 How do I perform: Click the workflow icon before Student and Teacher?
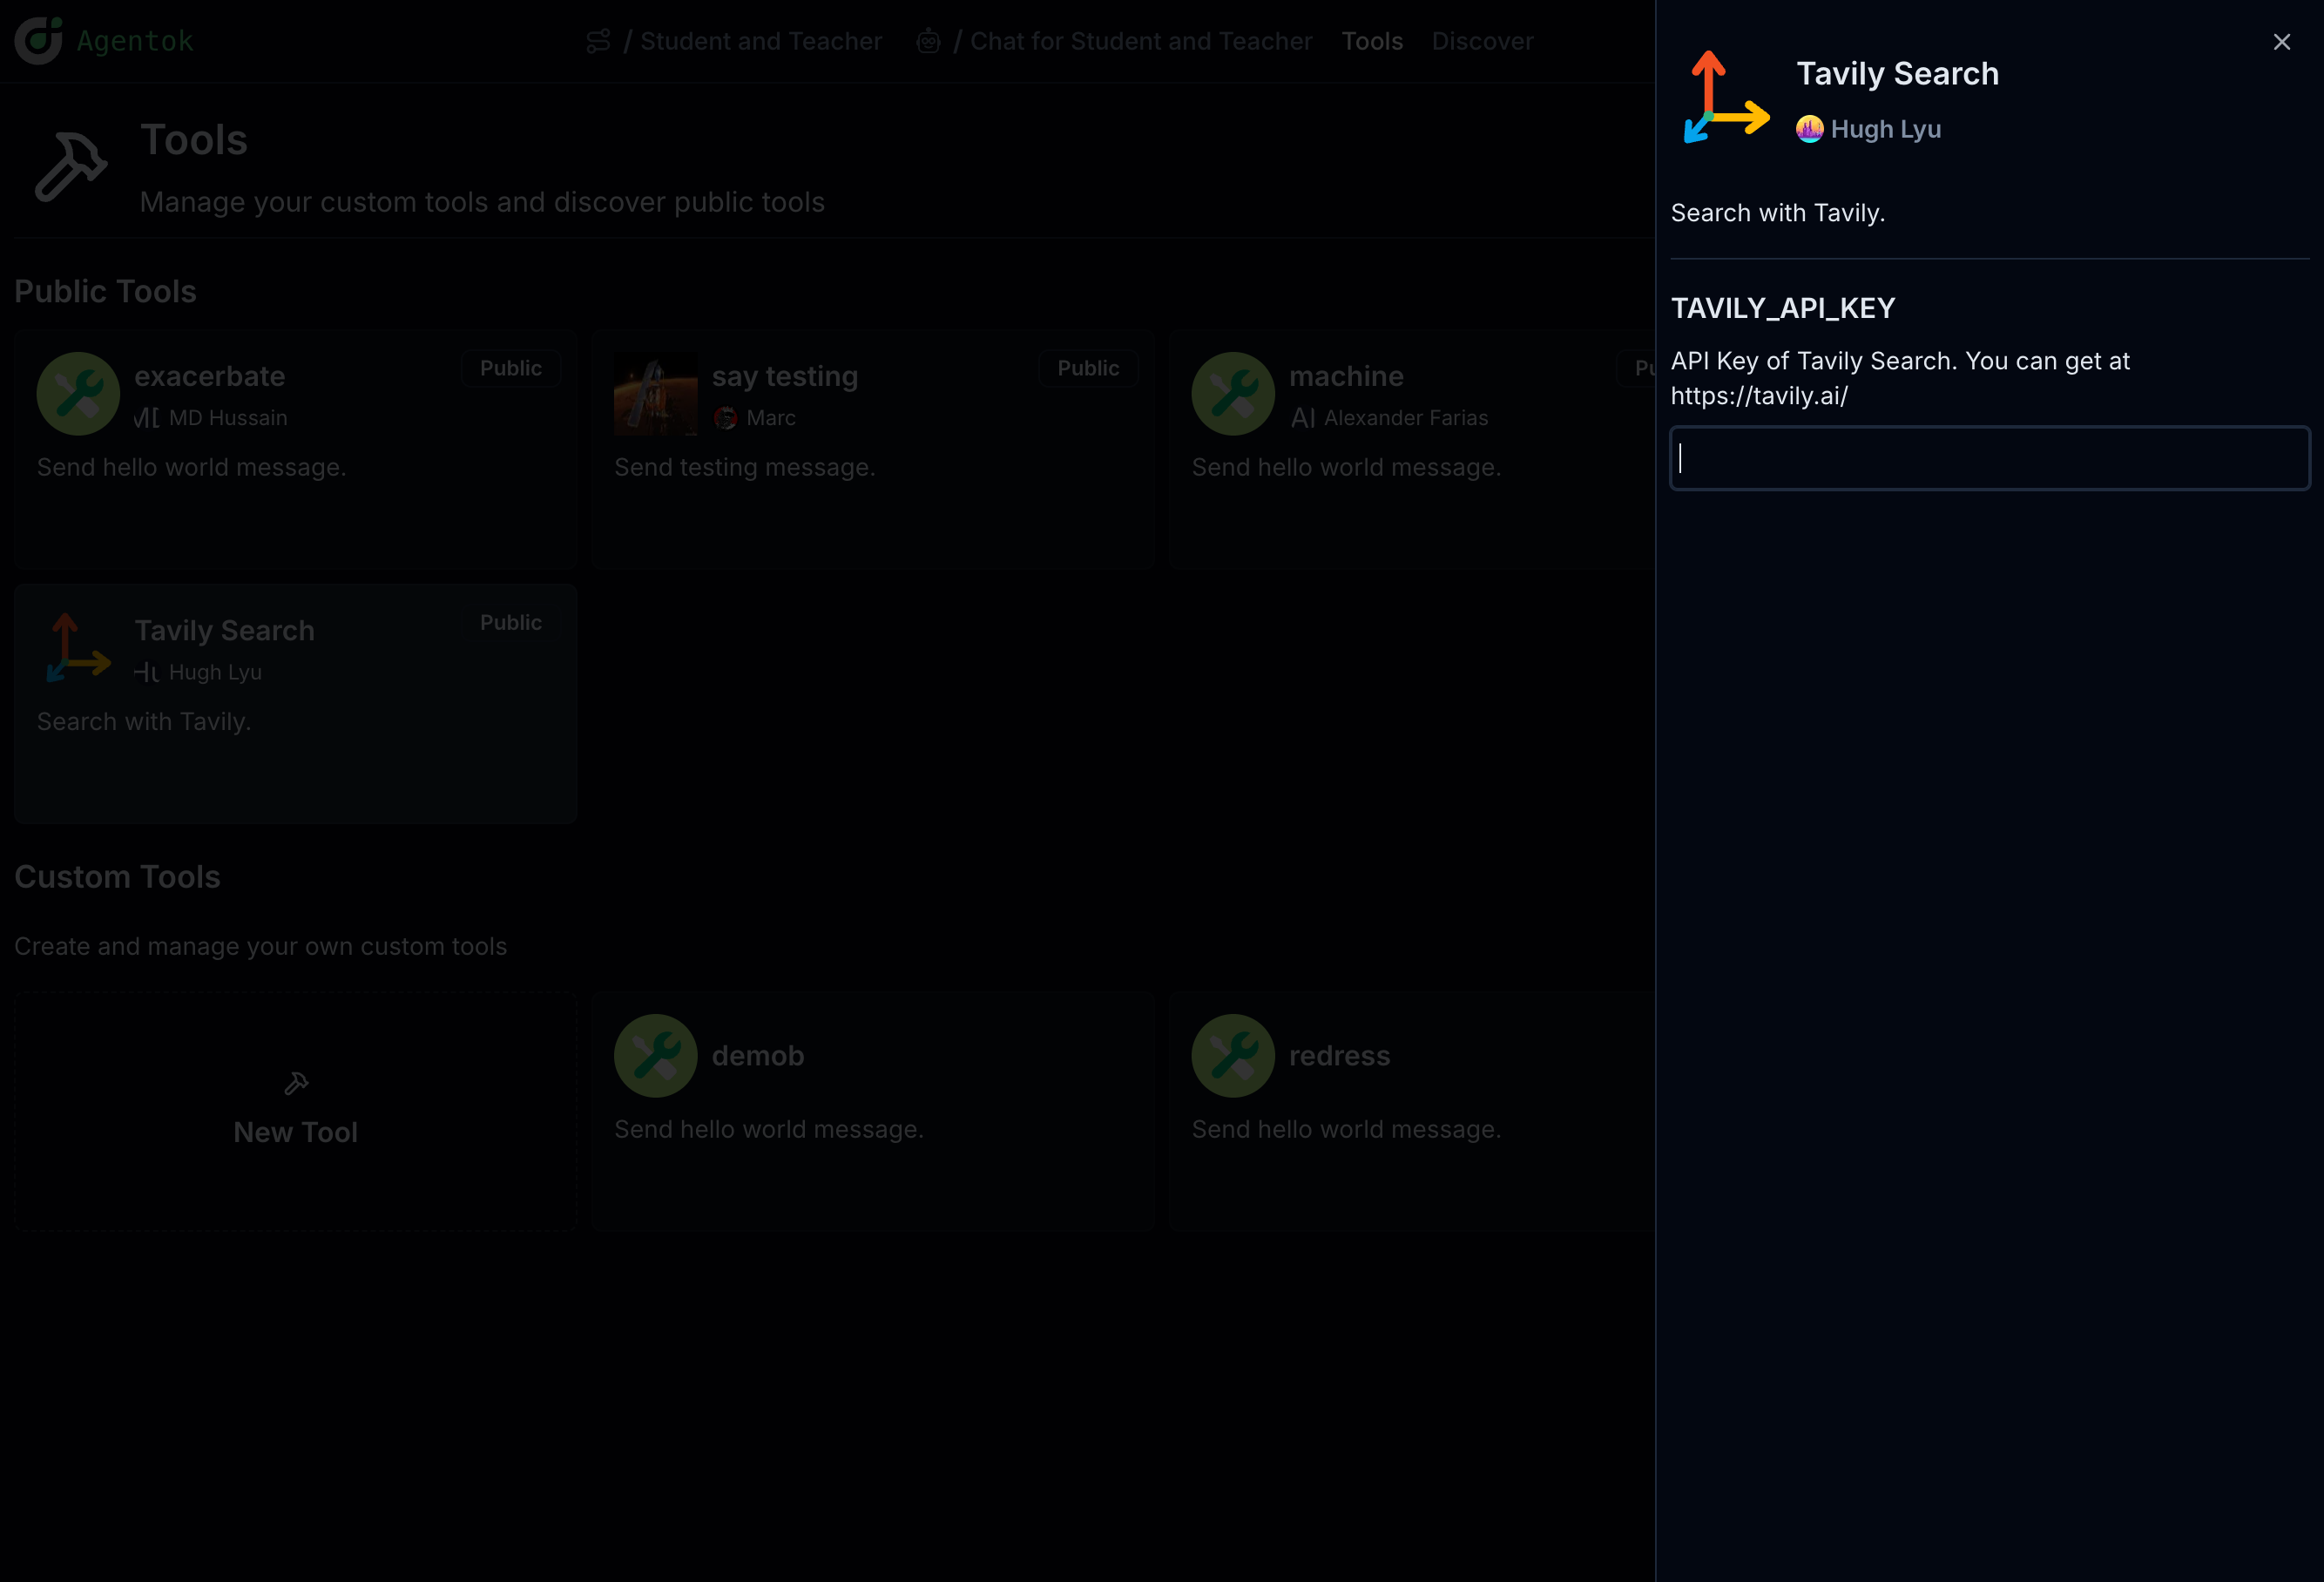pos(598,41)
